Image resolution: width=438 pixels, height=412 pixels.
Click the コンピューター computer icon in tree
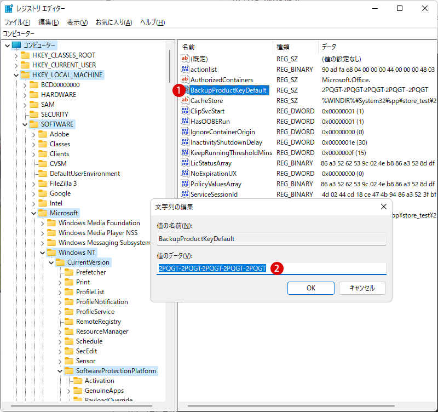pos(16,45)
